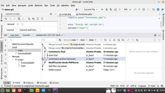This screenshot has height=93, width=165.
Task: Click the plus new branch icon
Action: tap(6, 46)
